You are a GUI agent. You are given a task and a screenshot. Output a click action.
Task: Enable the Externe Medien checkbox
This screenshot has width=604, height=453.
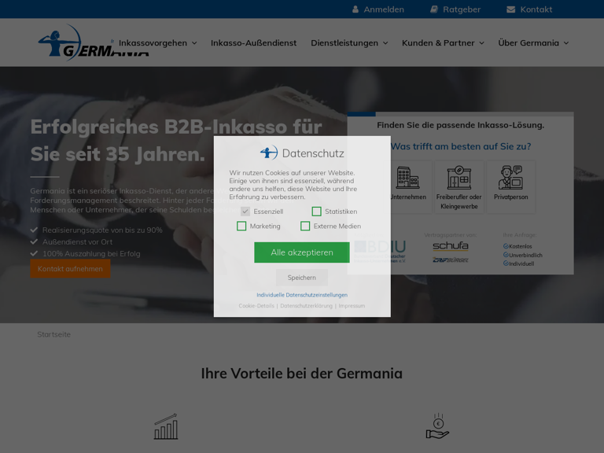(305, 226)
